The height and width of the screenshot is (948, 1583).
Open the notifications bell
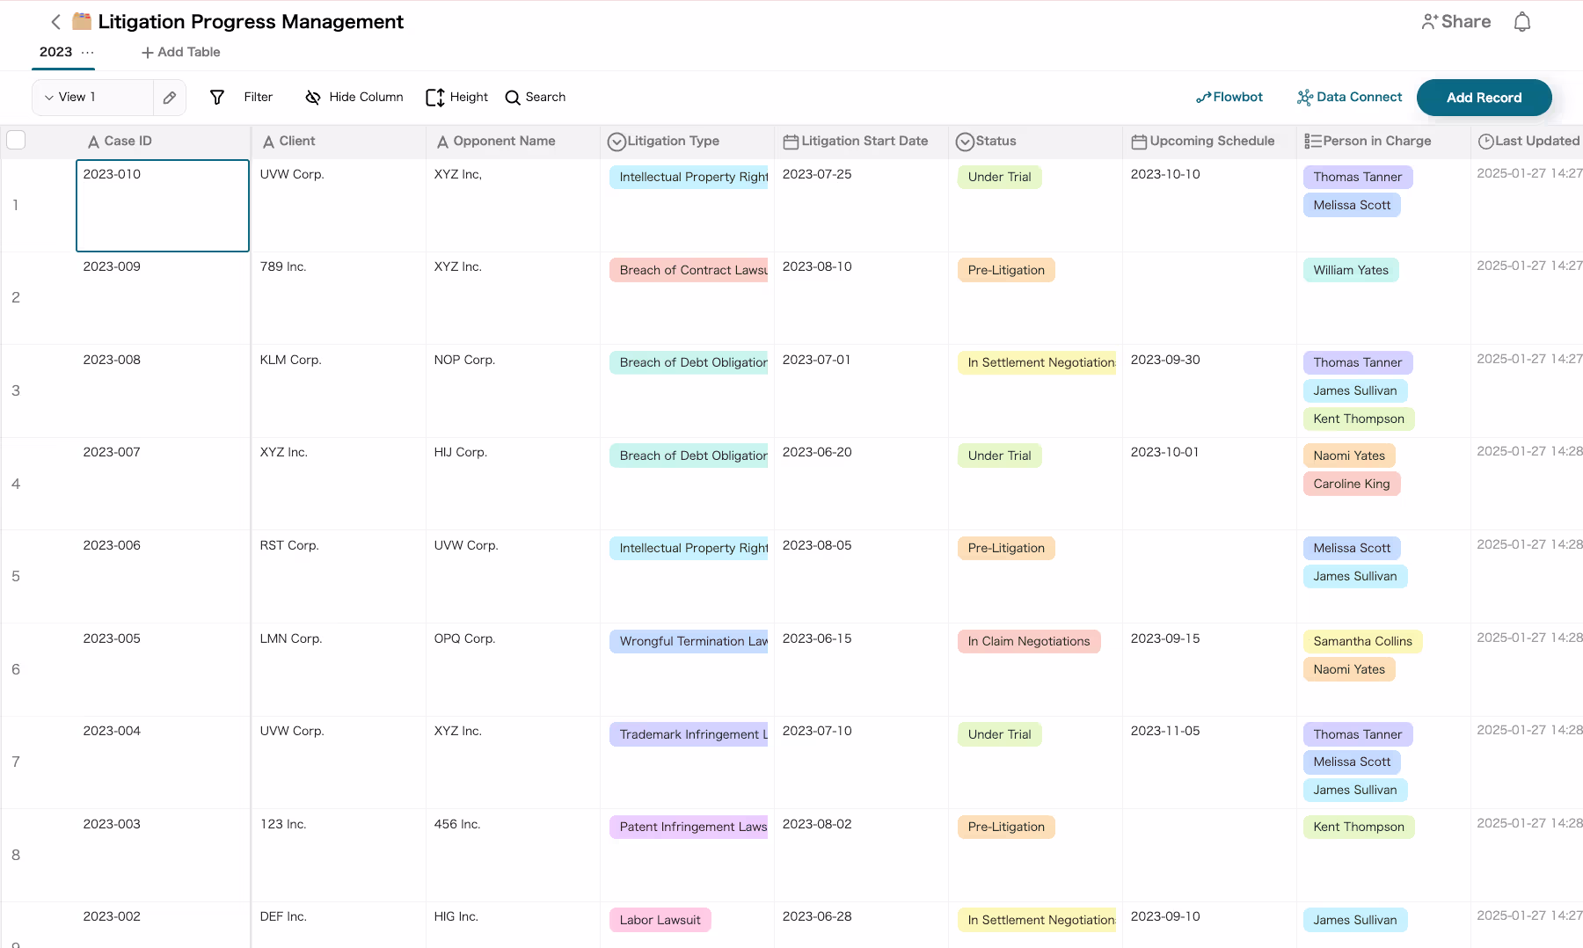[x=1521, y=22]
